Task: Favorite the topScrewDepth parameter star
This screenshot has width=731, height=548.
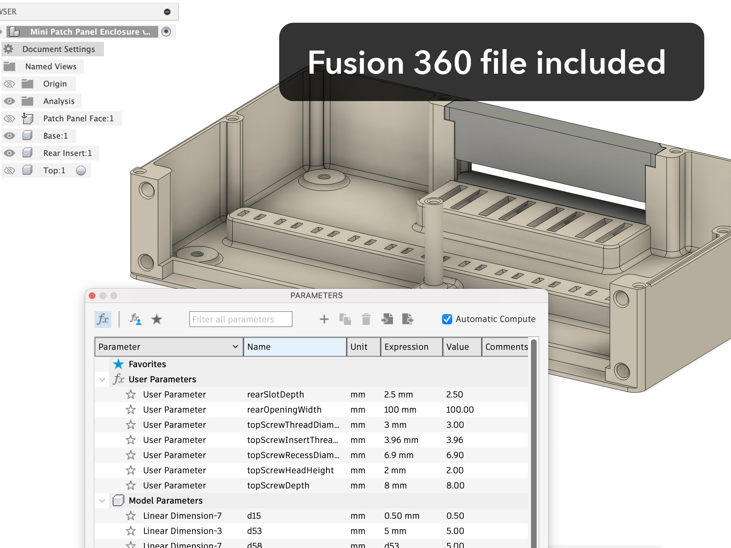Action: pyautogui.click(x=131, y=485)
